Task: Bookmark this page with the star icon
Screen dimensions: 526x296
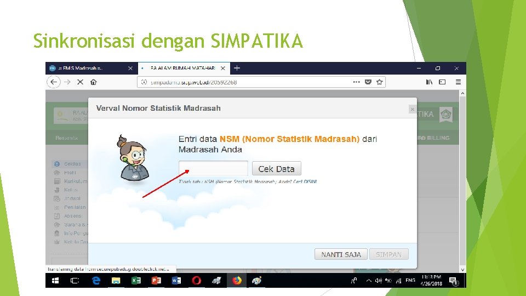Action: [x=379, y=82]
